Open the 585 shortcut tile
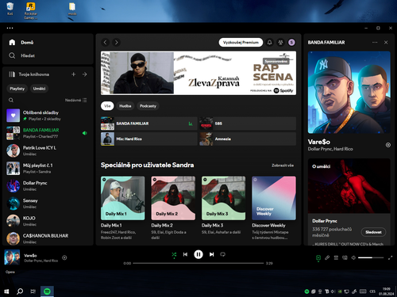 [248, 124]
